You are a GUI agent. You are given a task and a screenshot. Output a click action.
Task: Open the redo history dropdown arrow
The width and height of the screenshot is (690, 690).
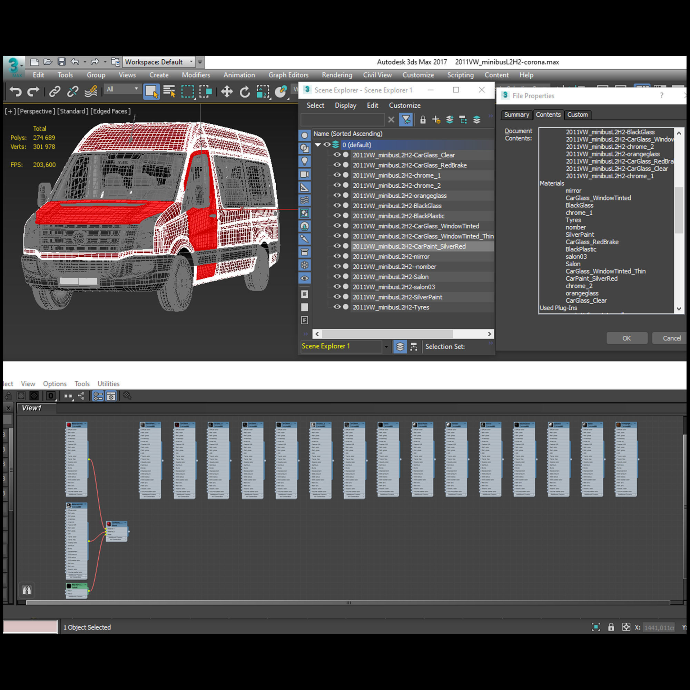pos(105,62)
